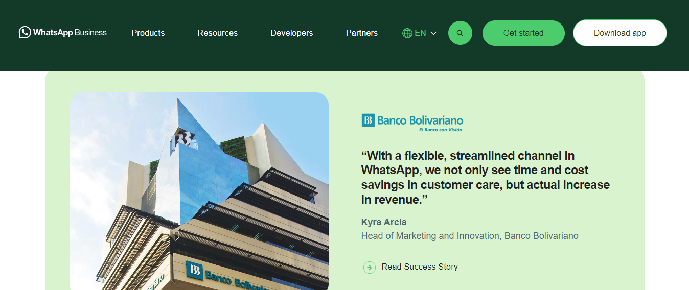Screen dimensions: 689x290
Task: Click the WhatsApp Business logo
Action: click(63, 33)
